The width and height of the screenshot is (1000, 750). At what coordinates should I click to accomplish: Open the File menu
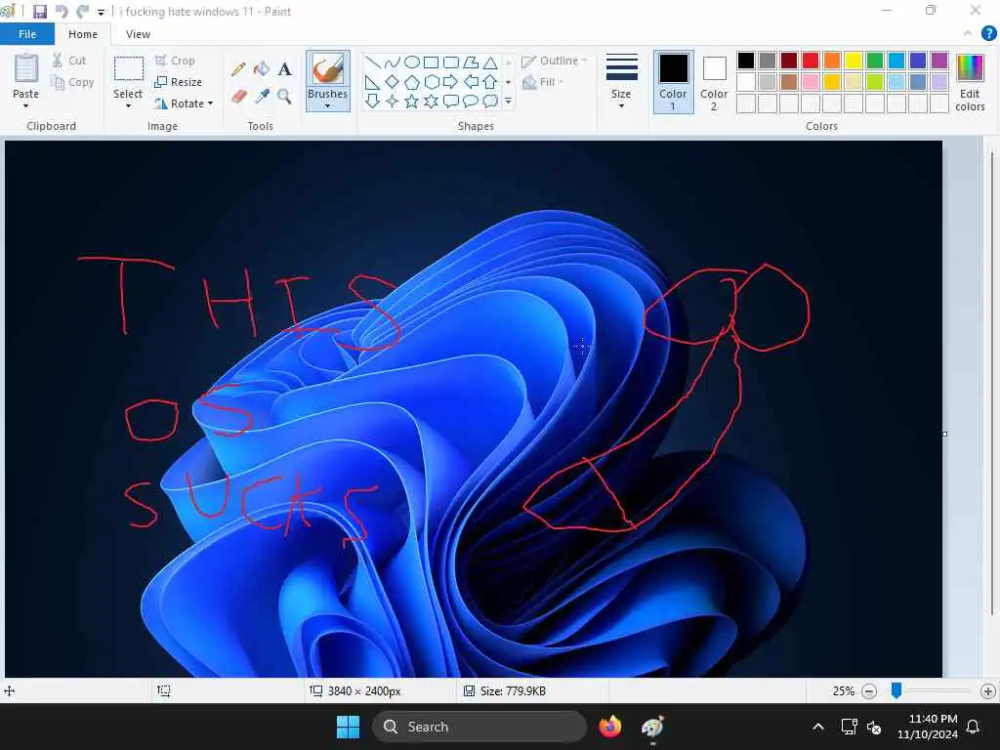pos(27,34)
